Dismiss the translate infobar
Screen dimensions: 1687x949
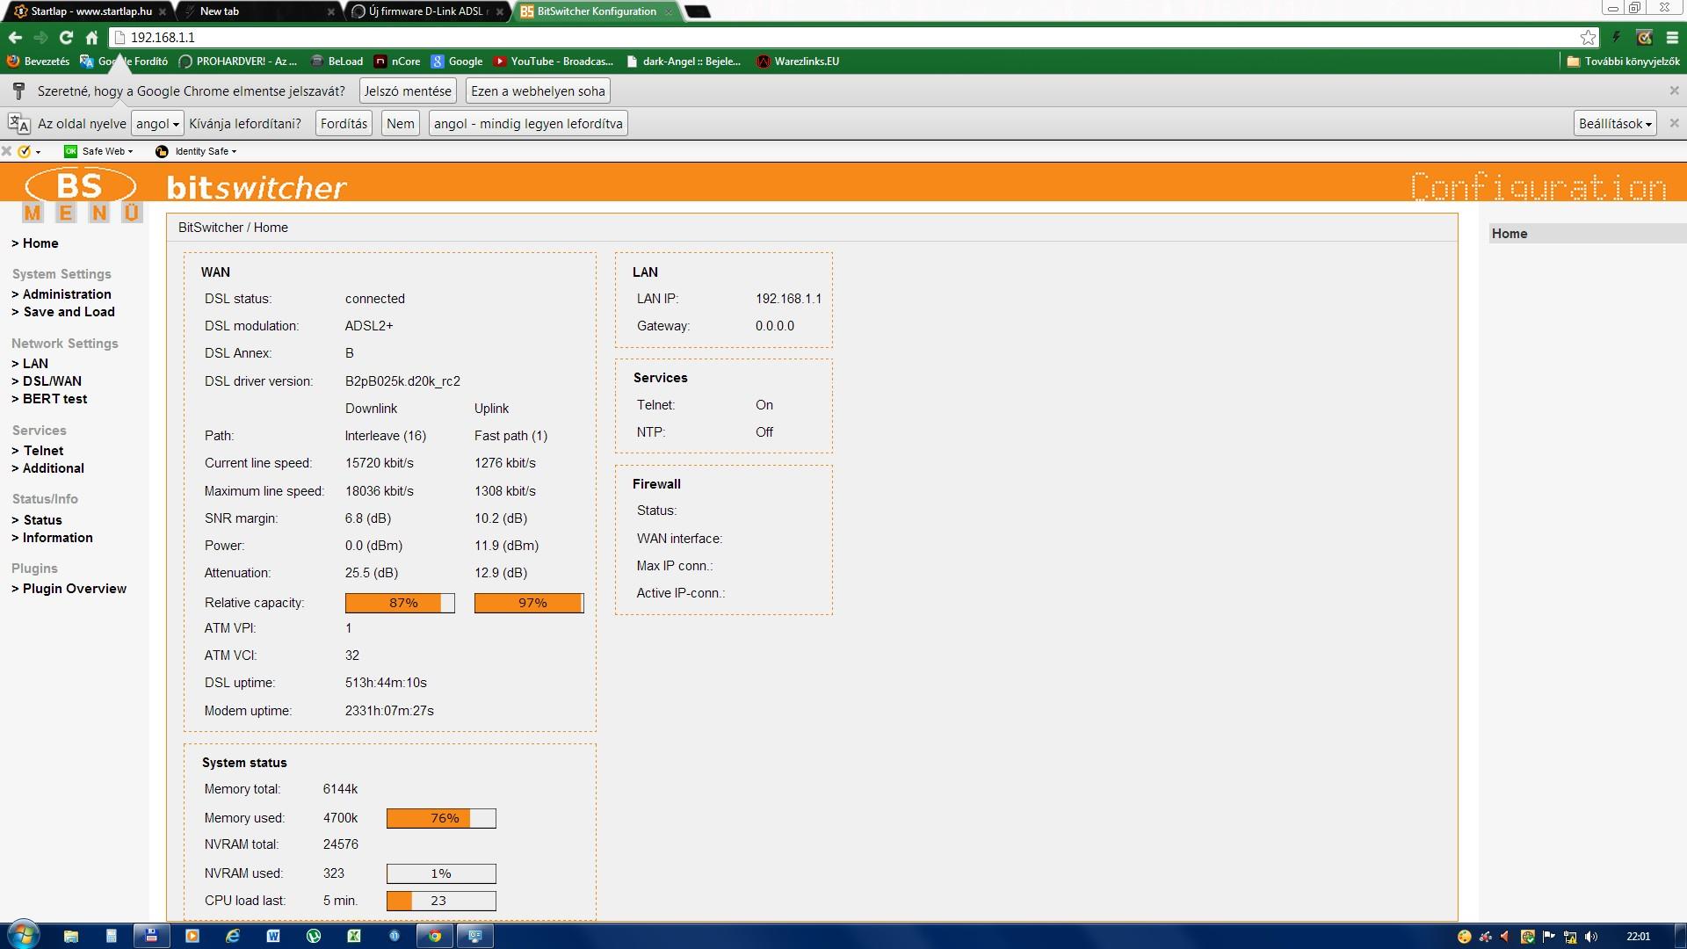click(x=1674, y=123)
